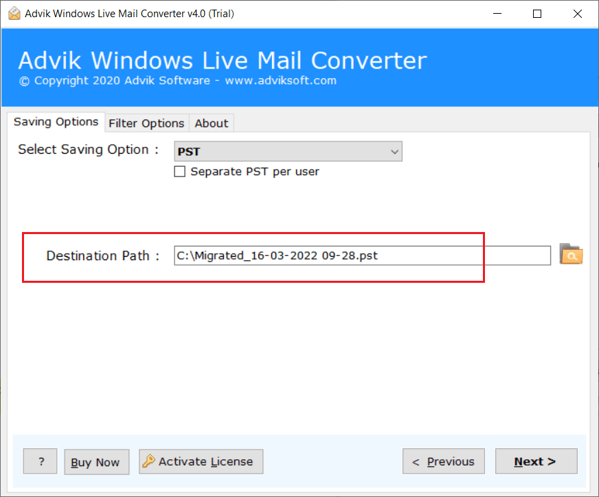Activate the license with Activate License button

[201, 461]
